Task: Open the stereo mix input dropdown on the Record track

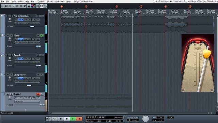Action: (x=27, y=101)
